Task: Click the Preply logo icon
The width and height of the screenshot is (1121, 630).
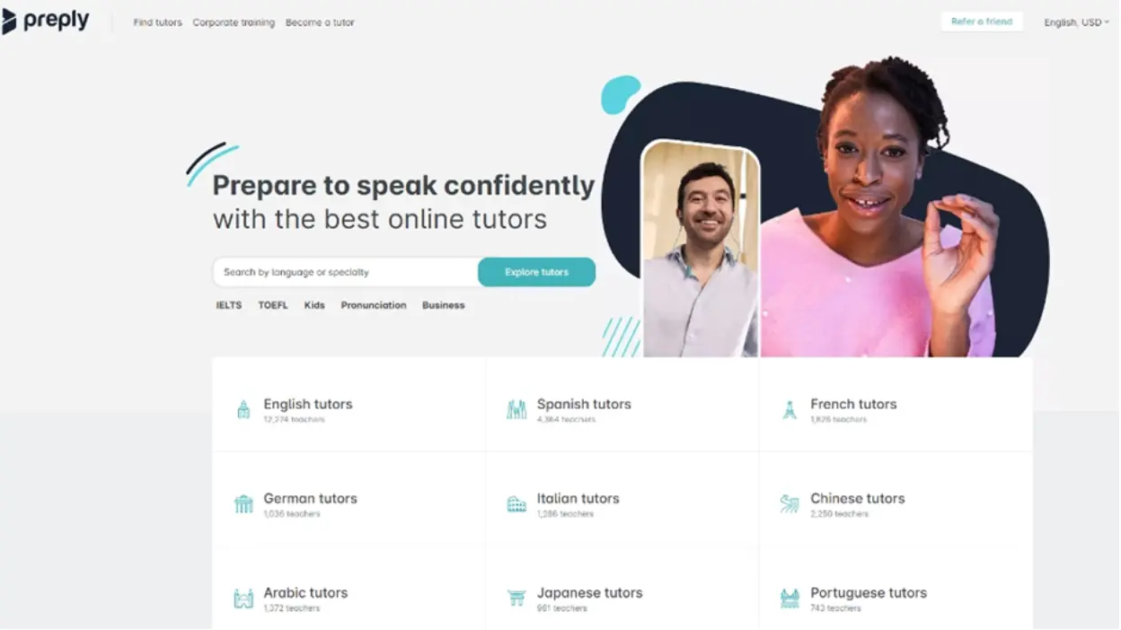Action: click(9, 22)
